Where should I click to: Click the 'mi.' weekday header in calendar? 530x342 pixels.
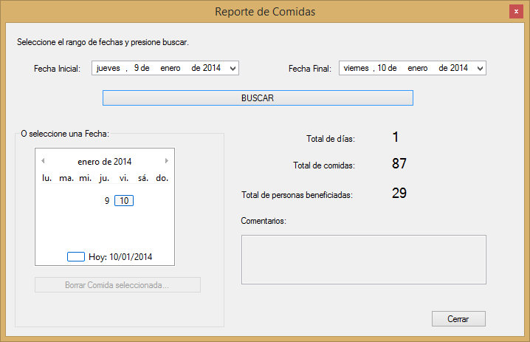(85, 178)
